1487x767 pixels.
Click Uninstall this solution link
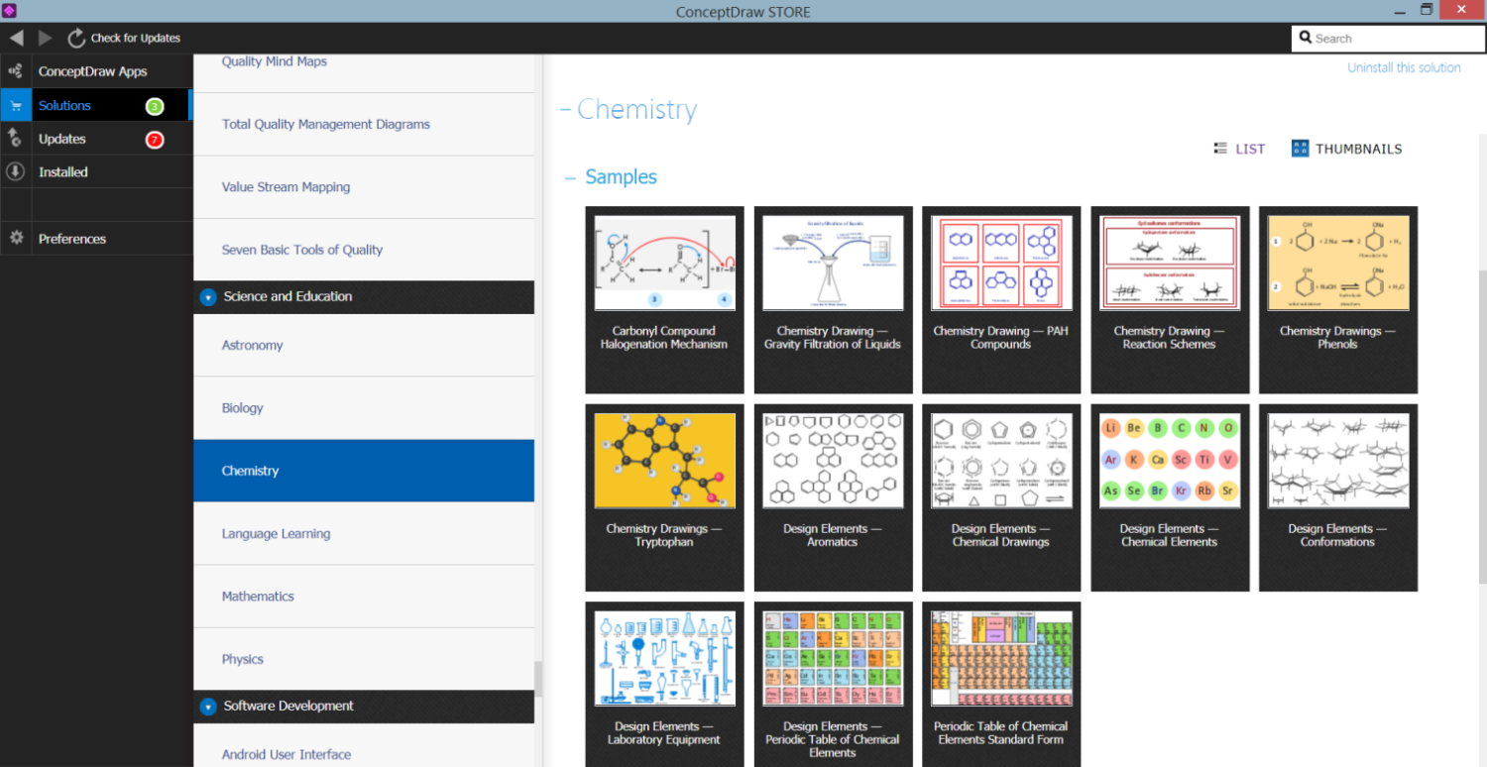click(x=1404, y=67)
